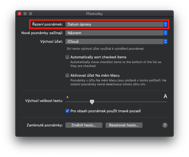Click the large A text size icon
This screenshot has height=157, width=189.
165,96
